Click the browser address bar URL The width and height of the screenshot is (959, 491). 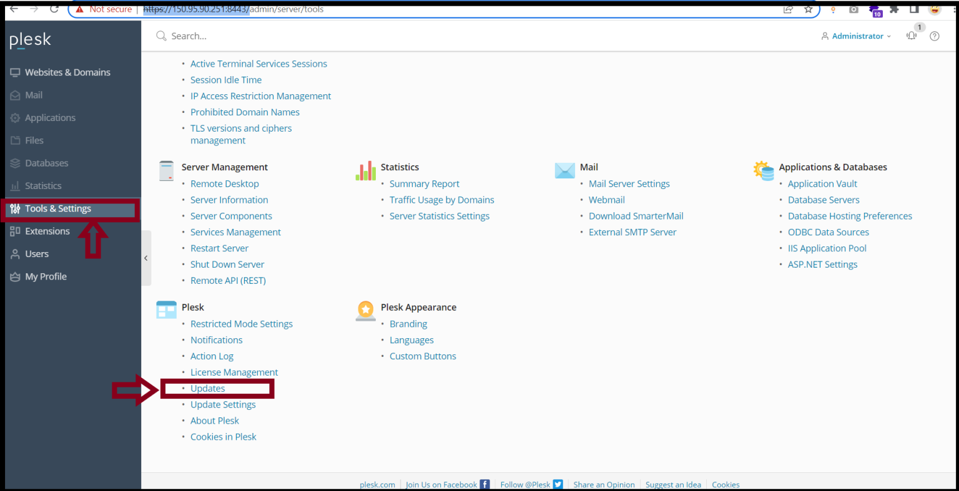(x=234, y=9)
